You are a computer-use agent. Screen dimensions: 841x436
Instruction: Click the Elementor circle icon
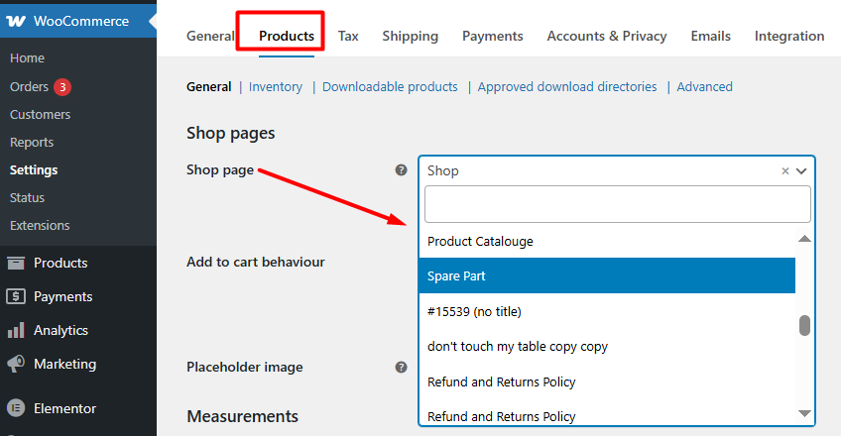16,408
